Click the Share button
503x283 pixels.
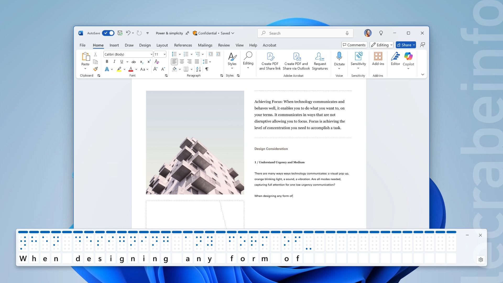click(x=406, y=45)
